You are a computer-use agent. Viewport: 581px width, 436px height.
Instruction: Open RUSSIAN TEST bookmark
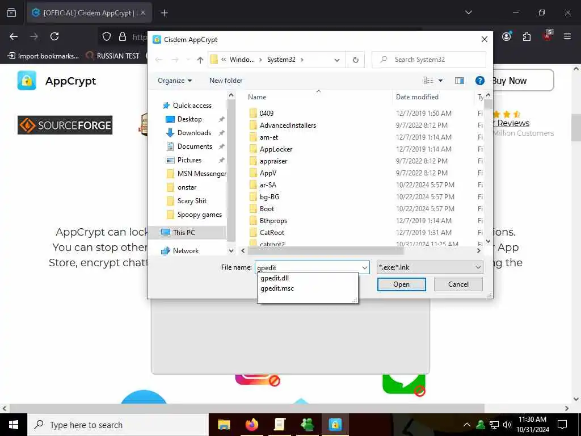pyautogui.click(x=112, y=56)
